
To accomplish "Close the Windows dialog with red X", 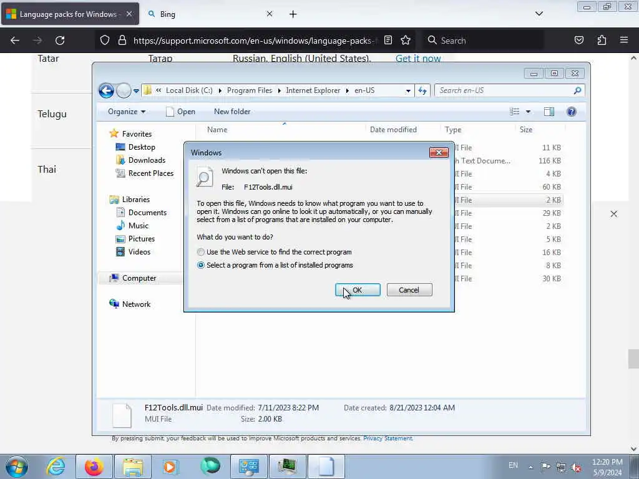I will tap(439, 152).
